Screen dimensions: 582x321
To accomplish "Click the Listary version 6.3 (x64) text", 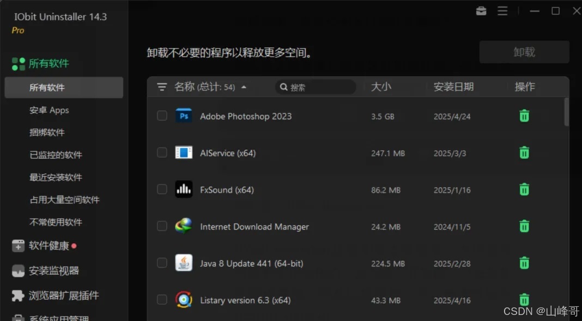I will coord(245,300).
